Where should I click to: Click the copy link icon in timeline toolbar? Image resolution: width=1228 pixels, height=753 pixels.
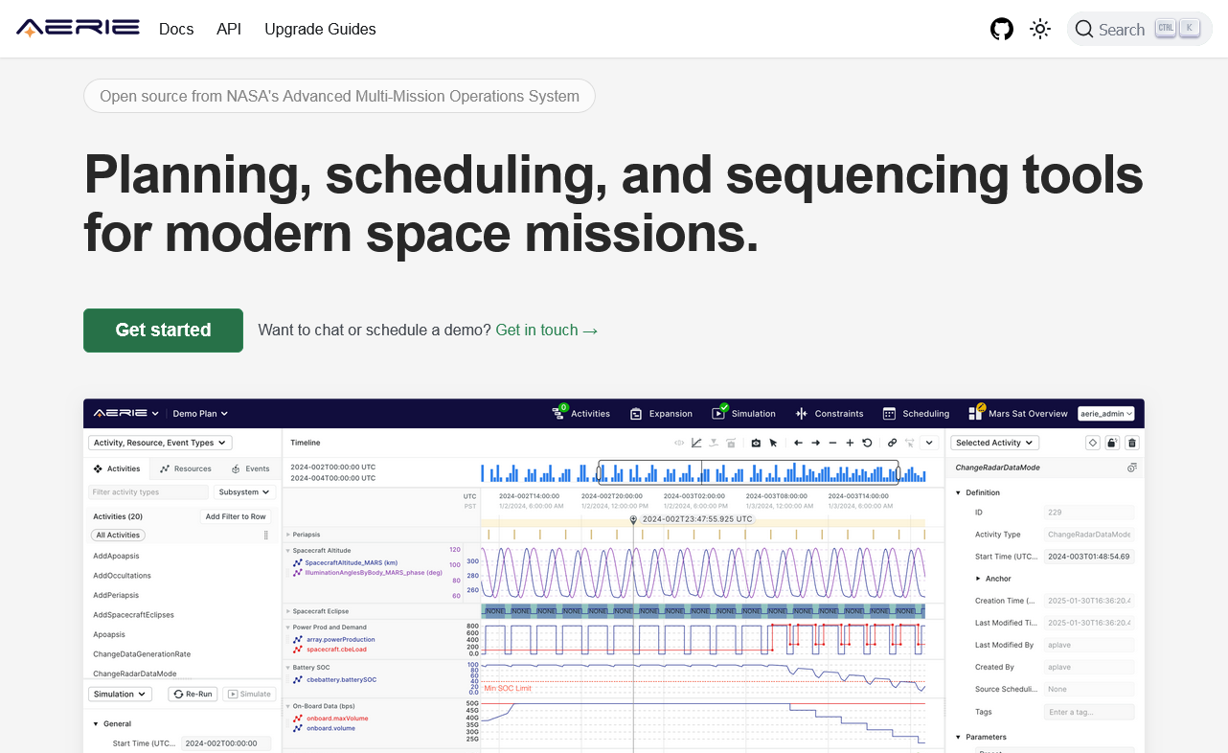tap(892, 443)
